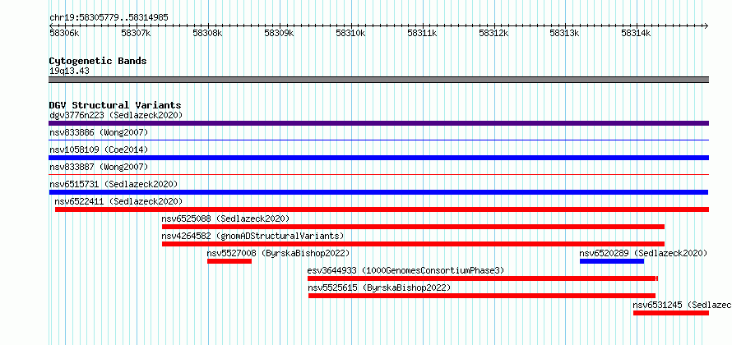Click the 58309k ruler position
This screenshot has width=732, height=345.
pos(279,33)
